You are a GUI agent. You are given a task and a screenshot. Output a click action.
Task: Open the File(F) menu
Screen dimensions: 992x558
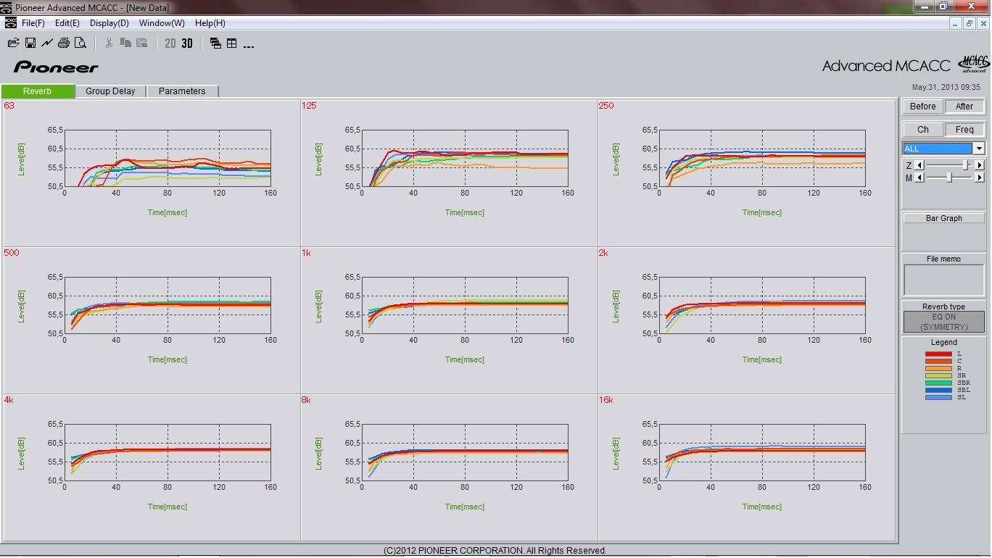[33, 23]
